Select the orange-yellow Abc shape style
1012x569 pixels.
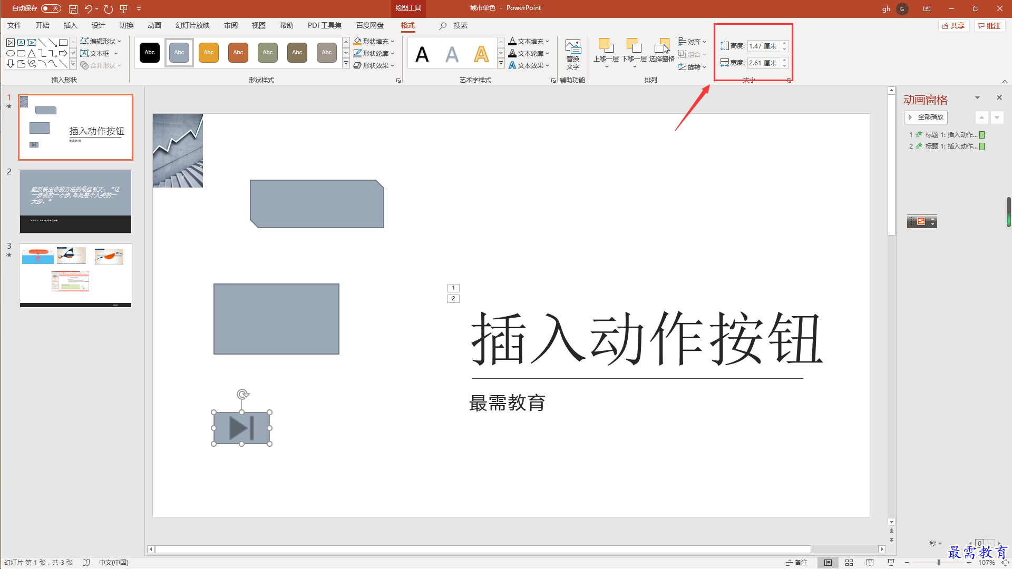pyautogui.click(x=209, y=53)
